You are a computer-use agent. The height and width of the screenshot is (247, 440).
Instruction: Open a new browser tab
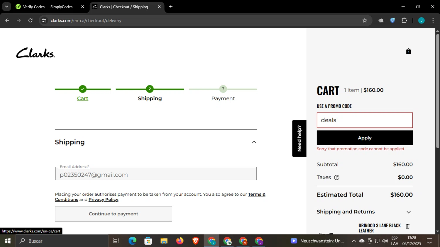171,7
